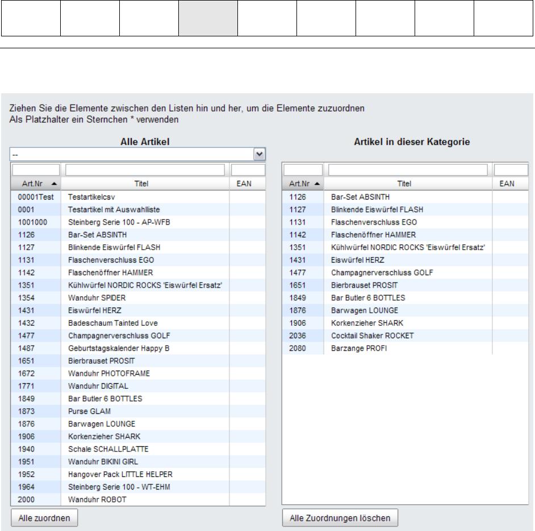Sort Alle Artikel by the EAN column header
This screenshot has width=535, height=531.
point(248,184)
